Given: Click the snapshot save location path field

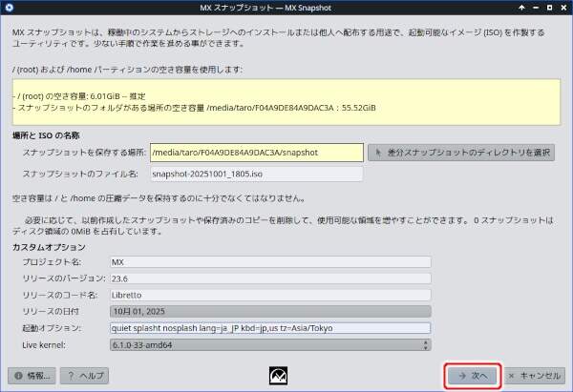Looking at the screenshot, I should click(x=256, y=153).
